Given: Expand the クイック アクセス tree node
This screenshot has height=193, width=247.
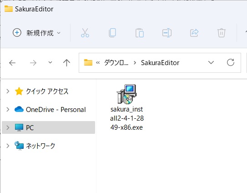Looking at the screenshot, I should 8,91.
